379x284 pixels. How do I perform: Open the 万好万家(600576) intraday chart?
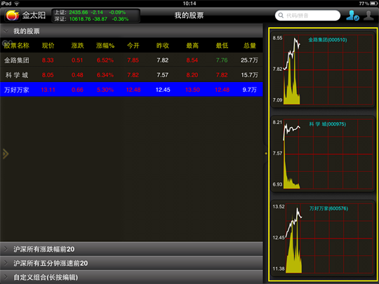(322, 238)
